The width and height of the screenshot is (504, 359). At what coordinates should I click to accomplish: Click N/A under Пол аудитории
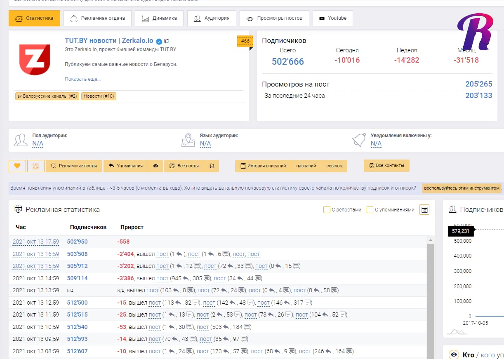click(38, 143)
